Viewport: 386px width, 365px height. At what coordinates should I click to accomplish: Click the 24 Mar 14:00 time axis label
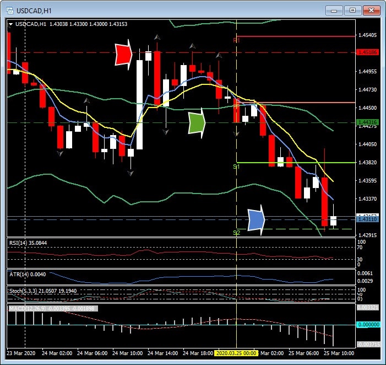coord(163,353)
